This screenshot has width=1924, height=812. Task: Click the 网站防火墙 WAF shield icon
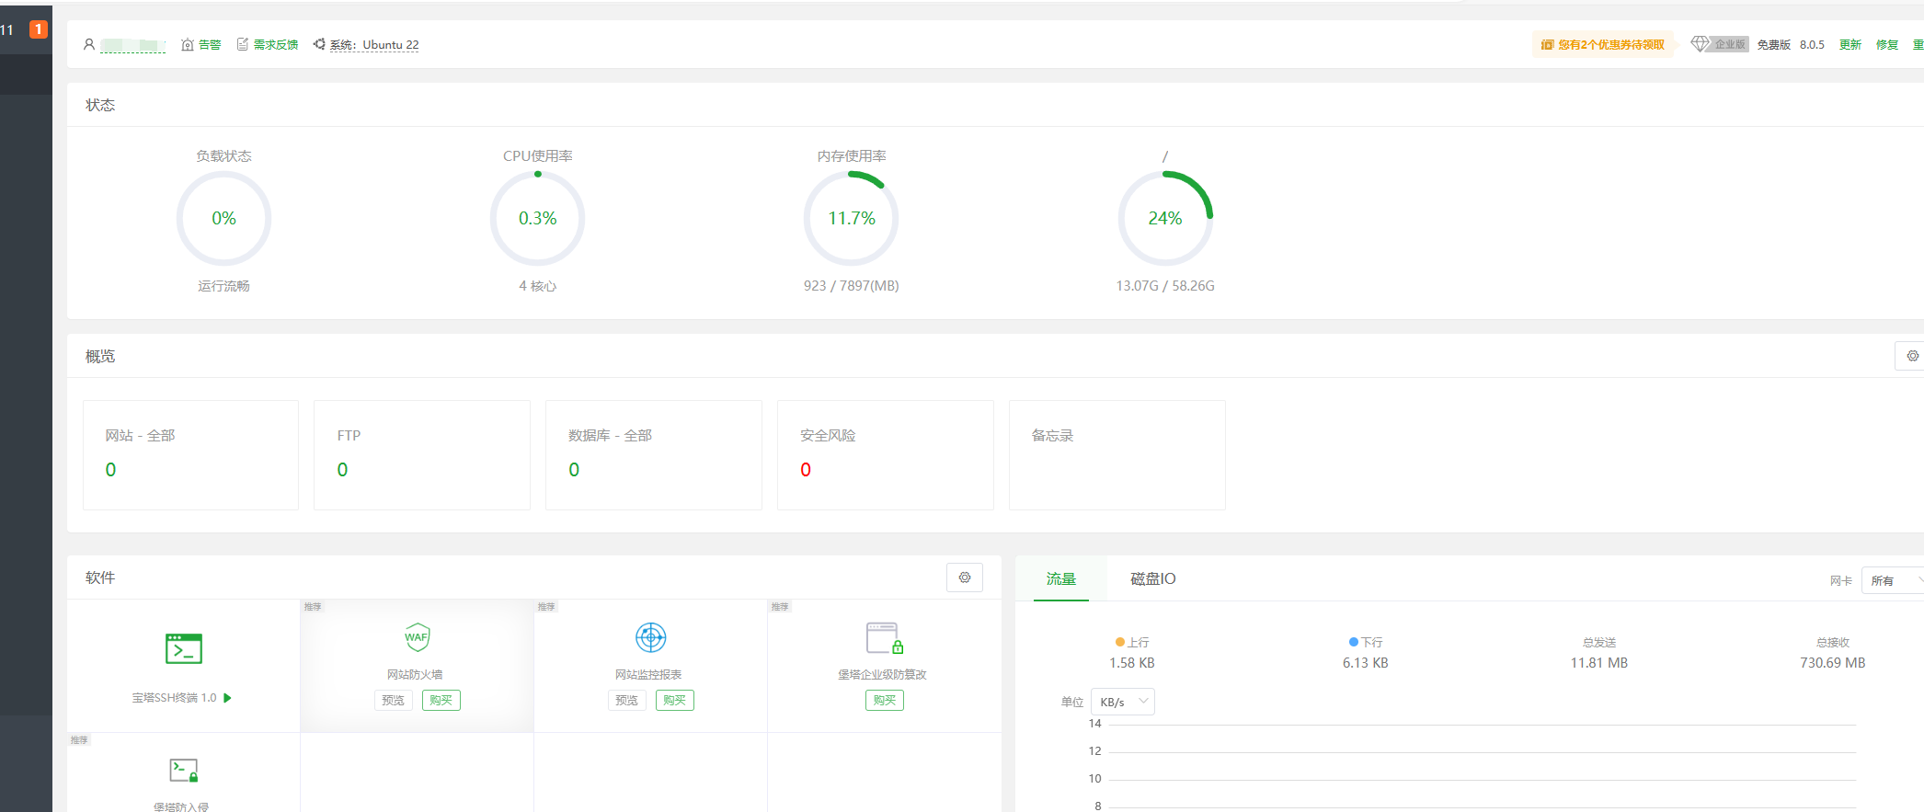tap(417, 636)
